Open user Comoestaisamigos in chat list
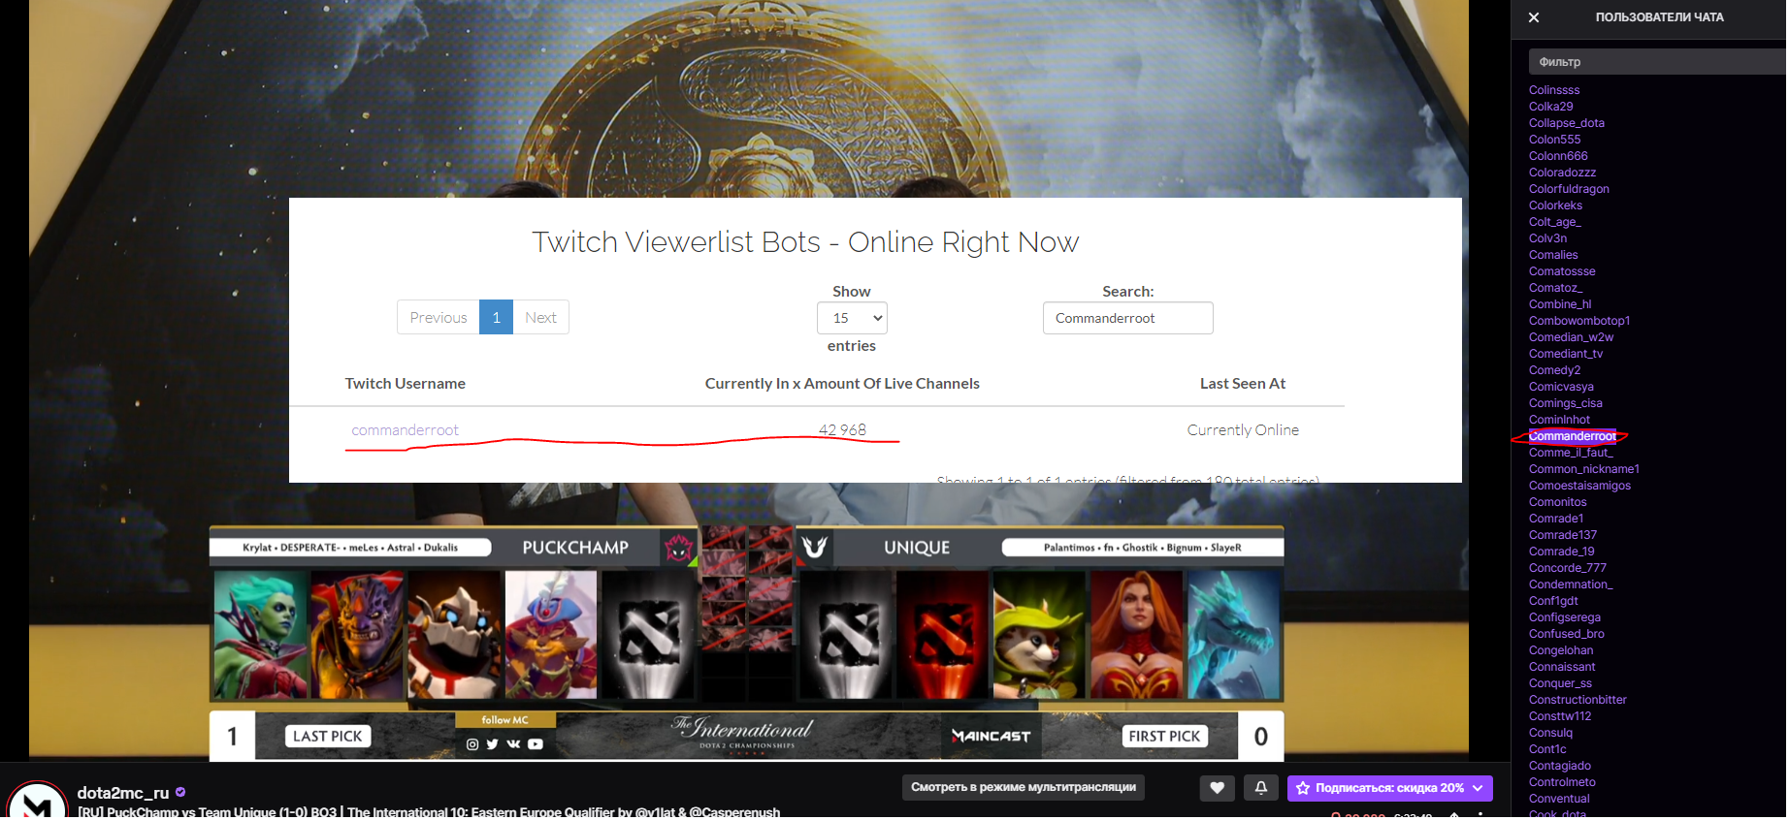This screenshot has width=1789, height=820. point(1579,486)
